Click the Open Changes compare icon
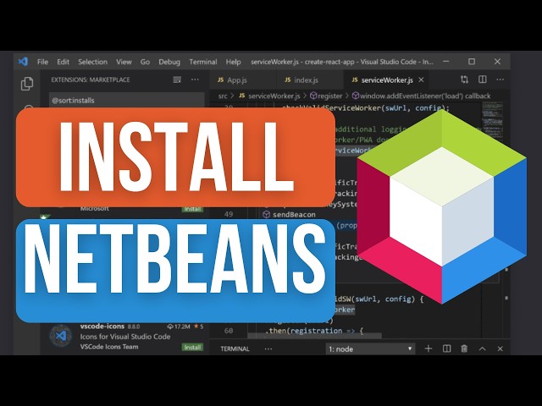The height and width of the screenshot is (406, 542). click(465, 80)
